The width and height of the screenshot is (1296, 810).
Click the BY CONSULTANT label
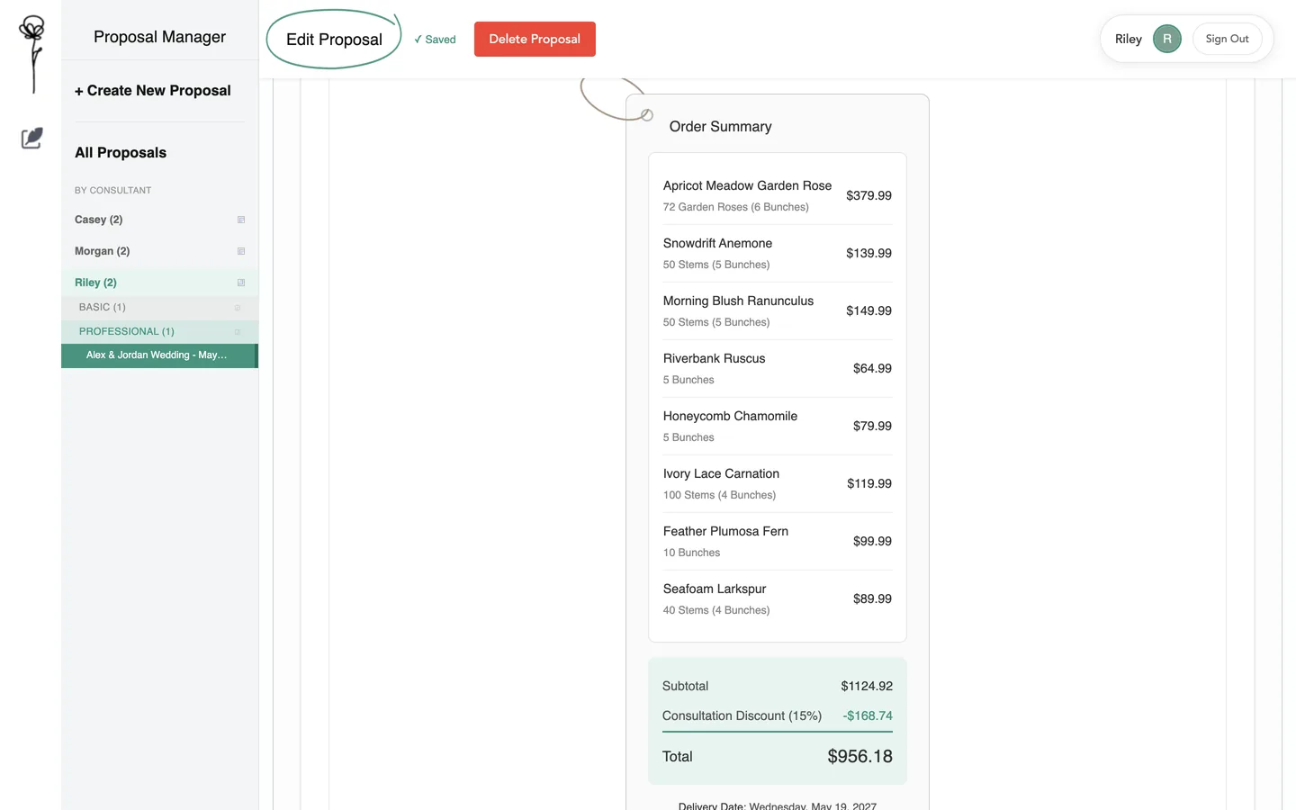click(x=112, y=191)
